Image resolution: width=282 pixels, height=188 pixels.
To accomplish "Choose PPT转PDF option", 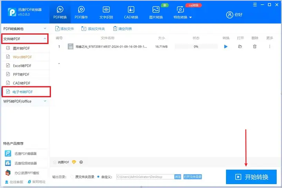I will 25,74.
